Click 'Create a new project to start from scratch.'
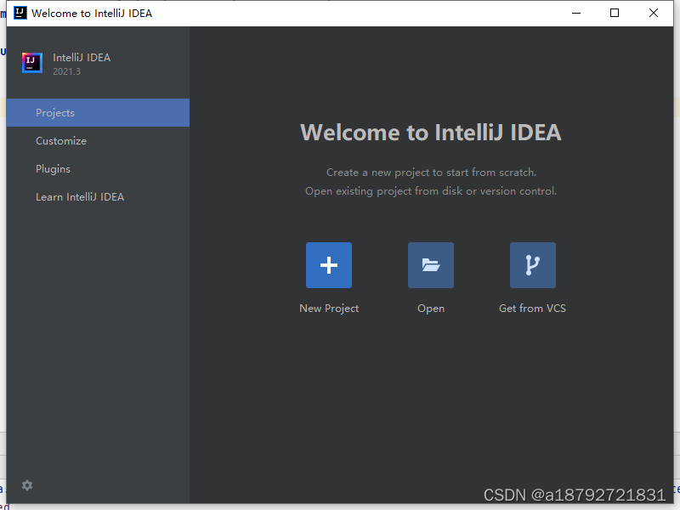680x510 pixels. point(431,173)
